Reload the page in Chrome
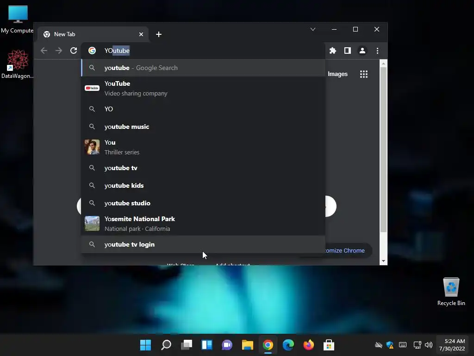This screenshot has width=474, height=356. (74, 51)
